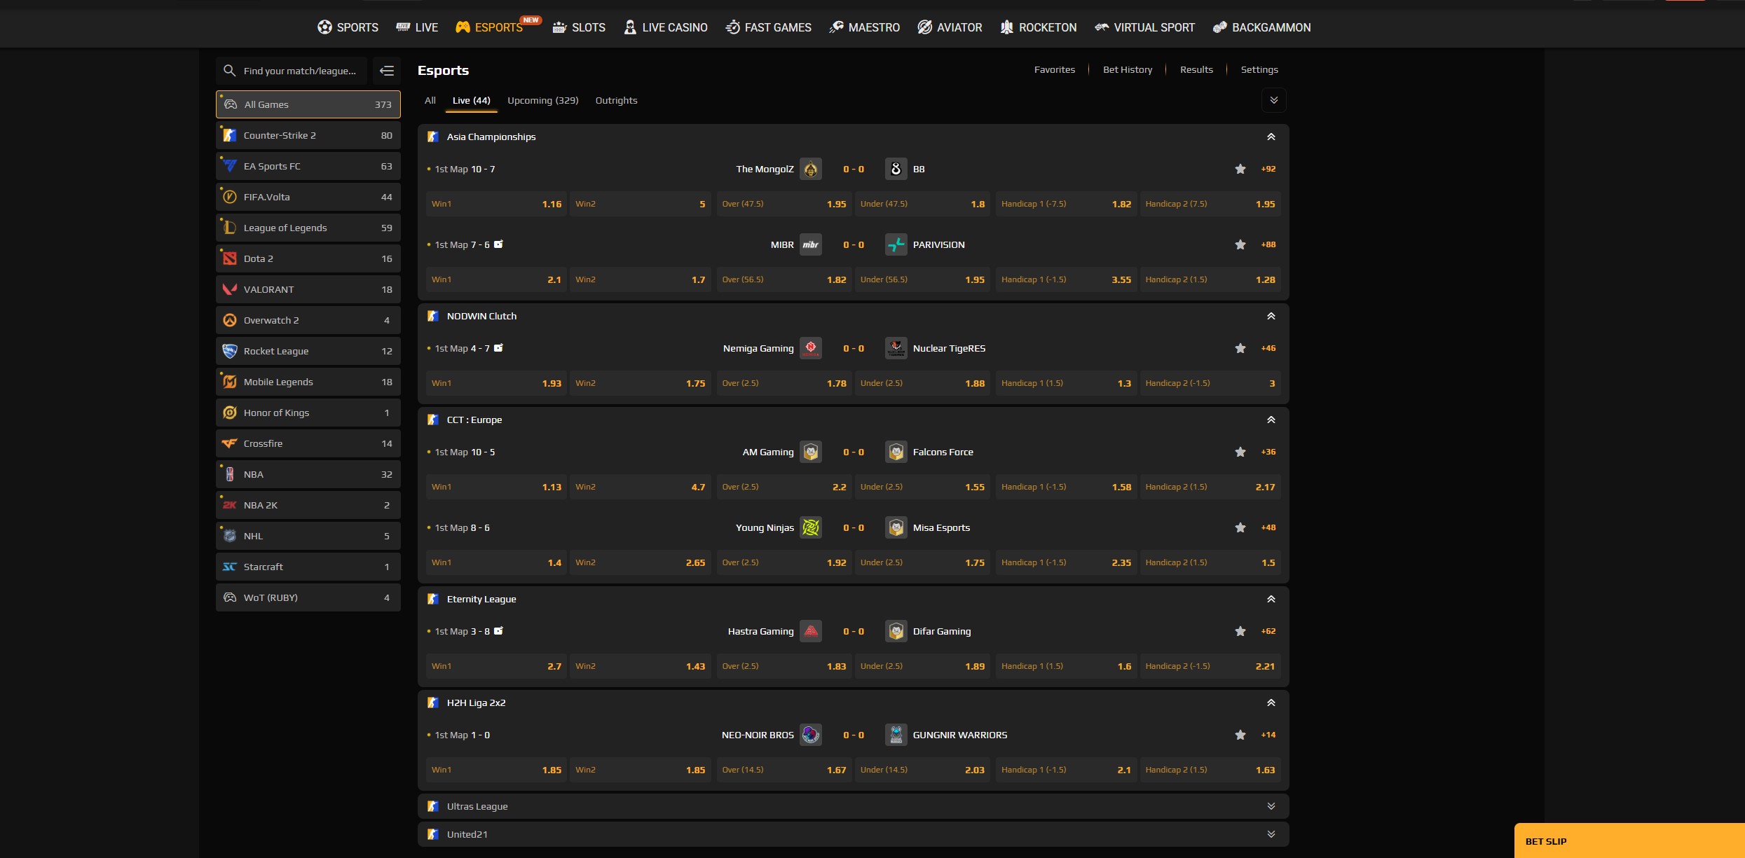Screen dimensions: 1745x858
Task: Show +92 more markets for MongolZ match
Action: click(x=1268, y=169)
